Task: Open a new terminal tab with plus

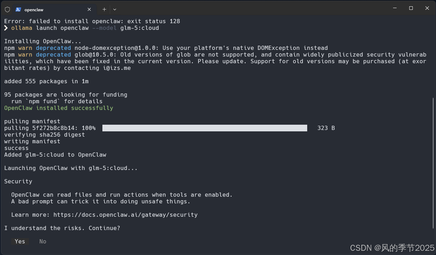Action: pyautogui.click(x=104, y=9)
